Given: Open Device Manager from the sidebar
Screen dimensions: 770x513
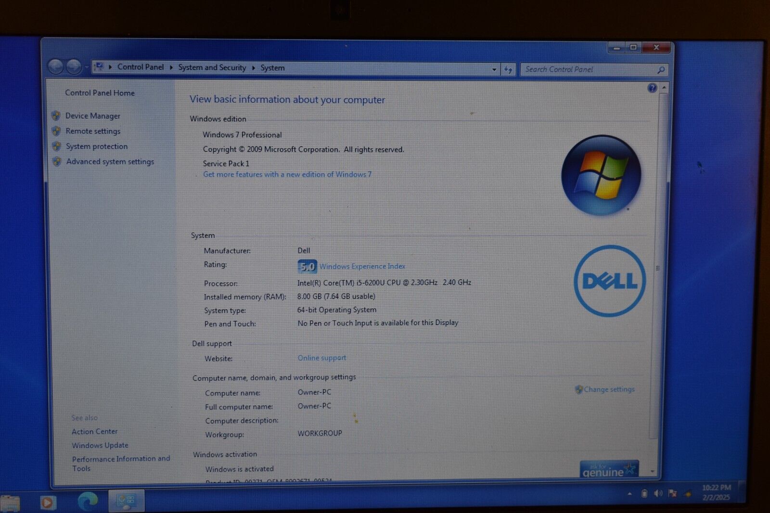Looking at the screenshot, I should [x=92, y=116].
